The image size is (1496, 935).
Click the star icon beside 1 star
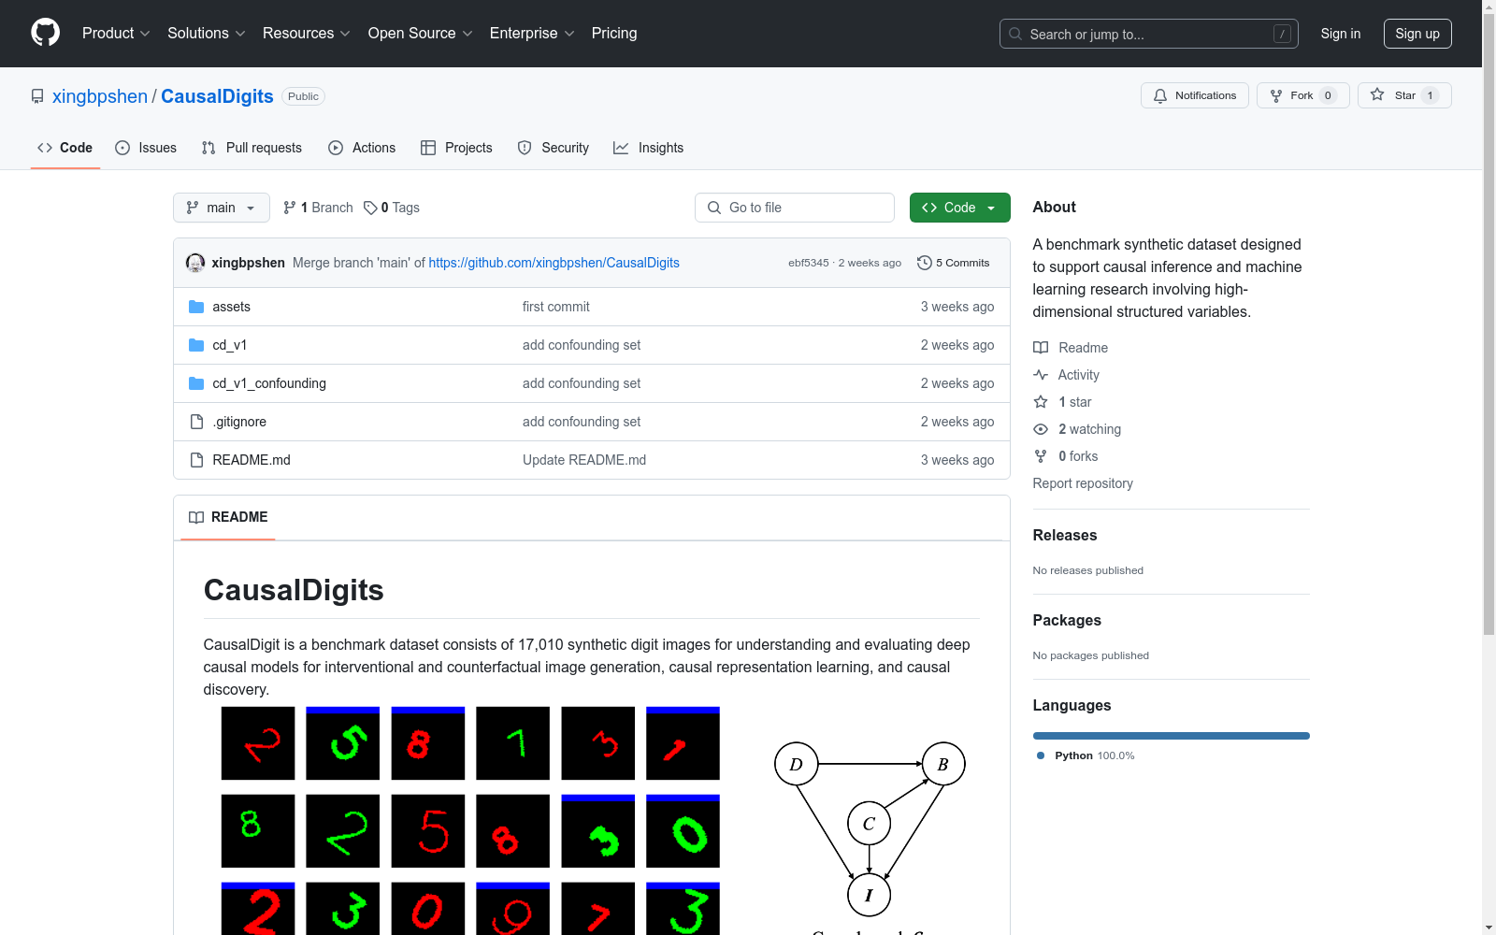pyautogui.click(x=1041, y=402)
